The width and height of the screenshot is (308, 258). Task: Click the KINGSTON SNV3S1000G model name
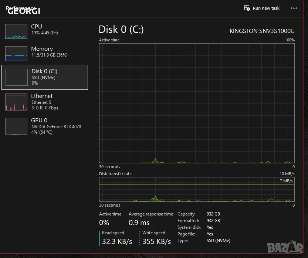coord(262,31)
